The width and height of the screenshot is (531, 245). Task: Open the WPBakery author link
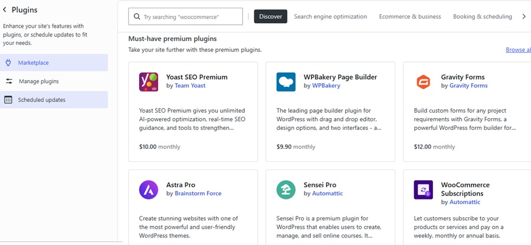[326, 86]
